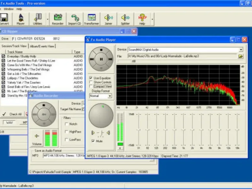Image resolution: width=252 pixels, height=189 pixels.
Task: Open the Help menu
Action: coord(19,9)
